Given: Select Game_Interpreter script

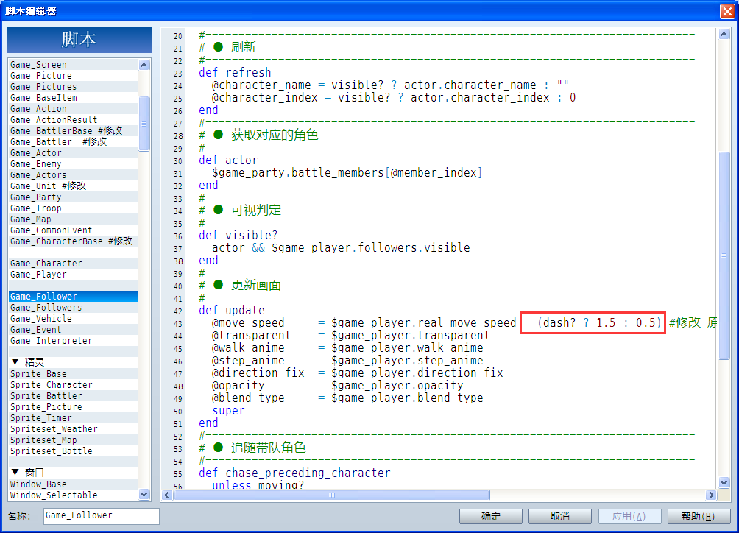Looking at the screenshot, I should (x=73, y=341).
